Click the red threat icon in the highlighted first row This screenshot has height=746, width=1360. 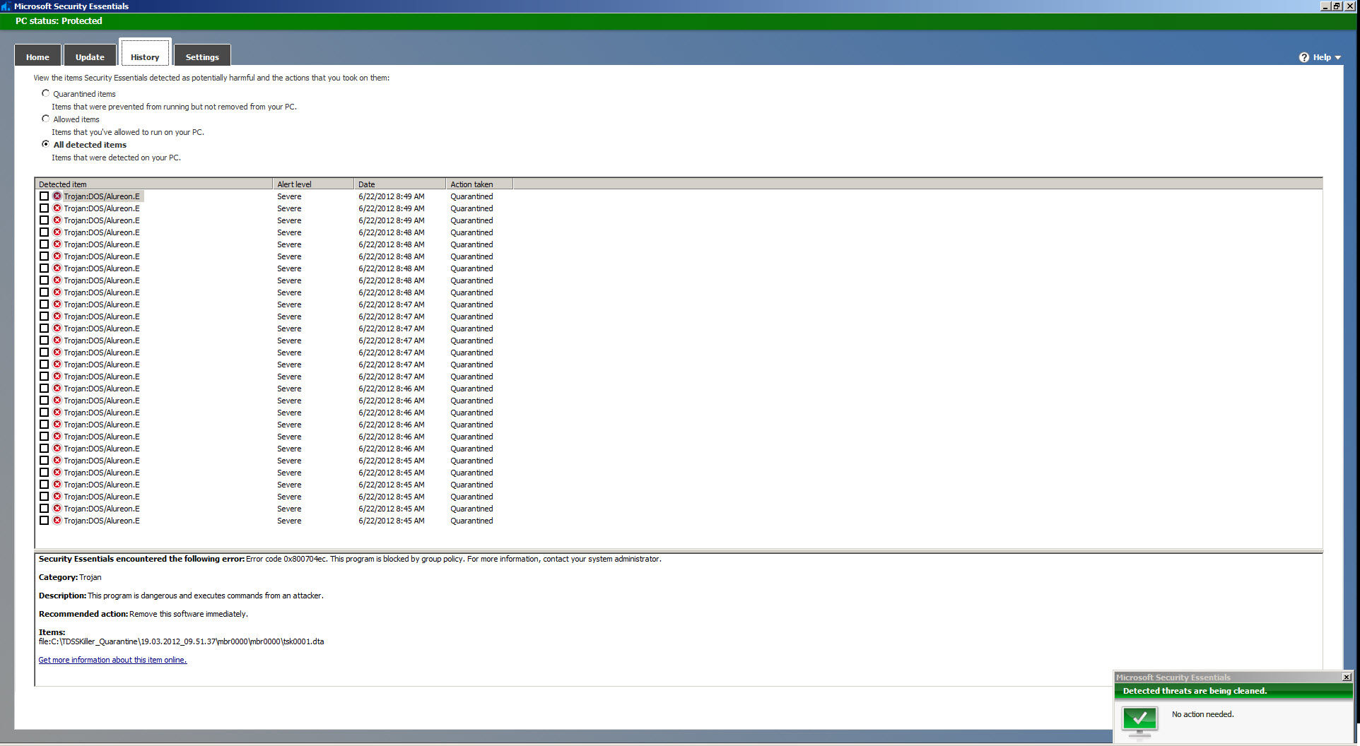(57, 196)
